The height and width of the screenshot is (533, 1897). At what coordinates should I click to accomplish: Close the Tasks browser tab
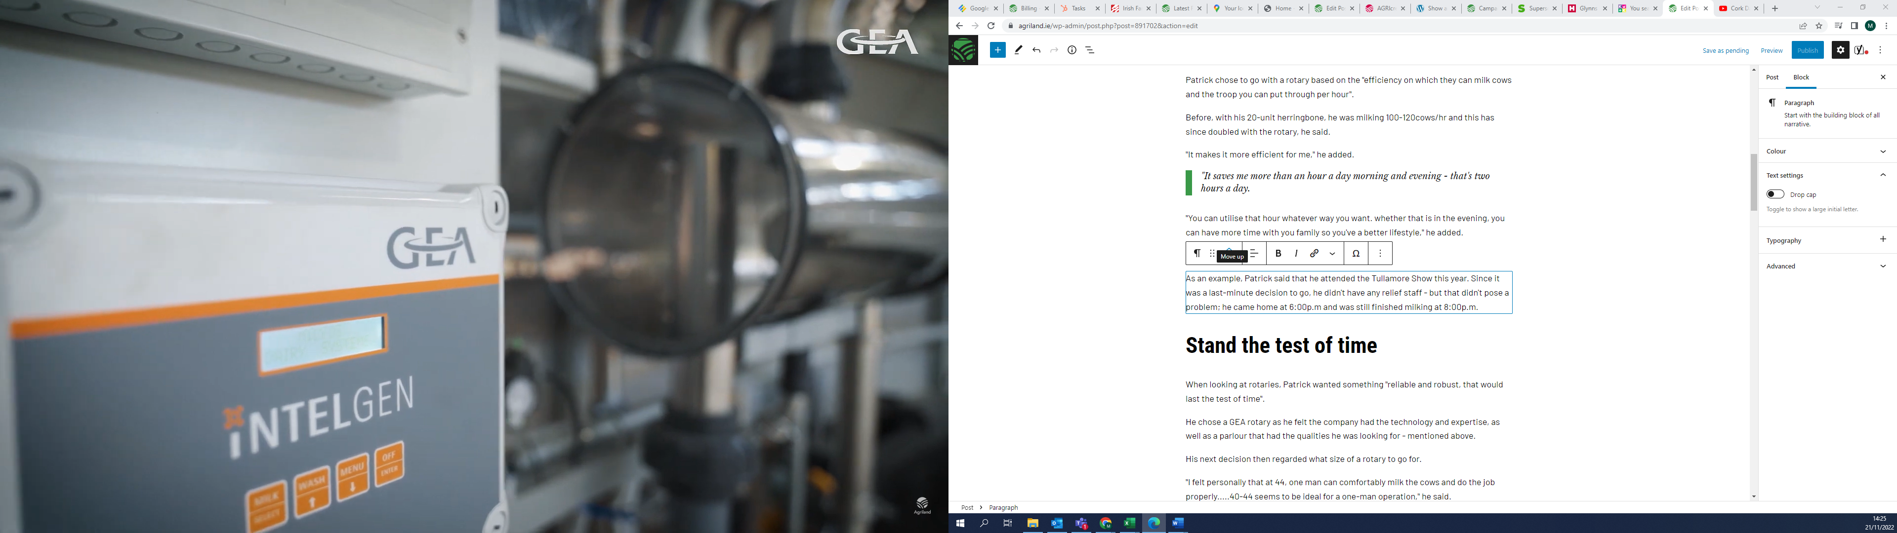tap(1097, 8)
